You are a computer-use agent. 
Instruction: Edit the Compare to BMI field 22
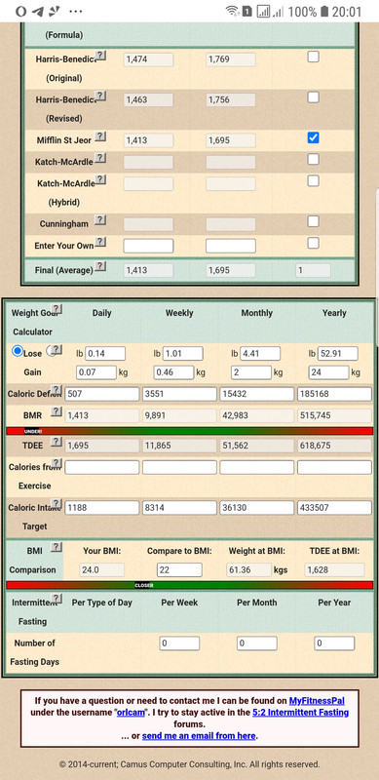click(x=179, y=570)
